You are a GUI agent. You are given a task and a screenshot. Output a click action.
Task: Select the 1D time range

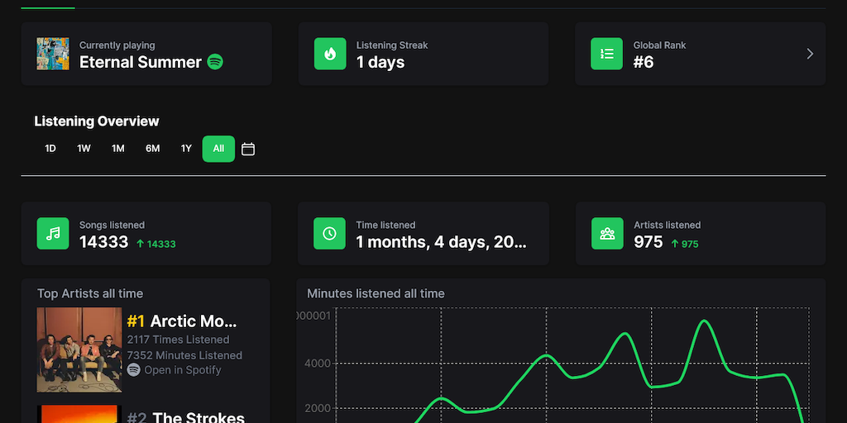tap(50, 149)
